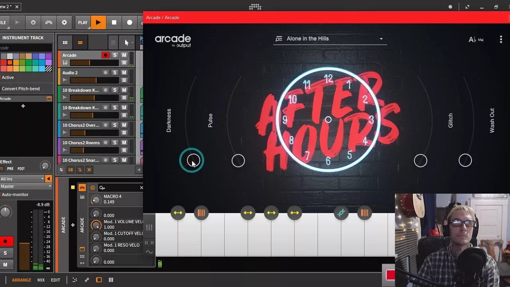The width and height of the screenshot is (510, 287).
Task: Click the routing arrows icon below track list
Action: [x=61, y=170]
